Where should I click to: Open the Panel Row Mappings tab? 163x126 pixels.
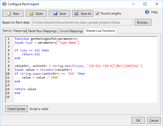(42, 31)
